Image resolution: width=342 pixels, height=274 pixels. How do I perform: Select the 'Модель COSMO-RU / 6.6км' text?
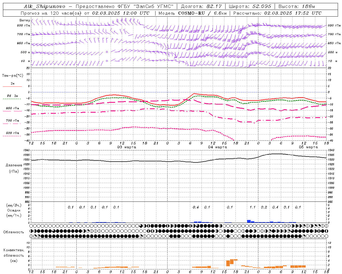click(193, 13)
